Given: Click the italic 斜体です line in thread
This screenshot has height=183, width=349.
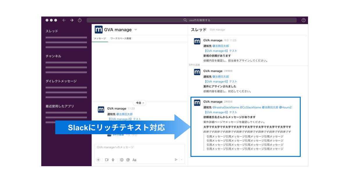Looking at the screenshot, I should pos(247,132).
